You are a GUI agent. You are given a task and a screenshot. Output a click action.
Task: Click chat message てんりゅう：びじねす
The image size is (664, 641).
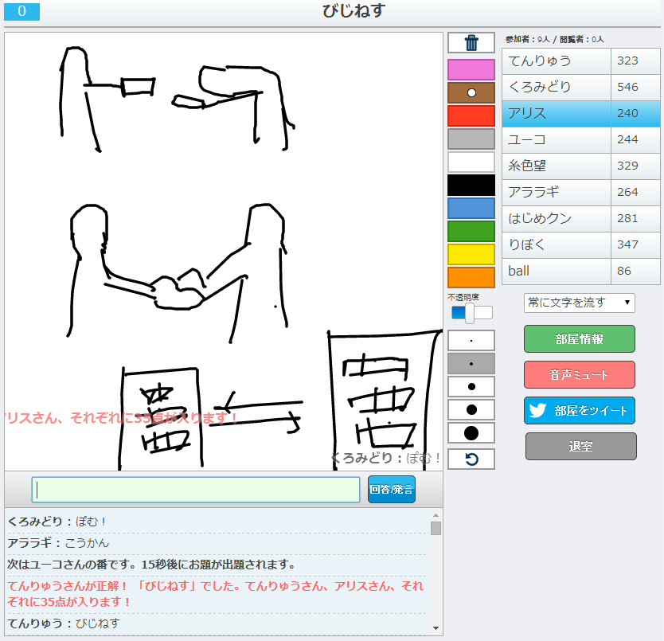[64, 623]
